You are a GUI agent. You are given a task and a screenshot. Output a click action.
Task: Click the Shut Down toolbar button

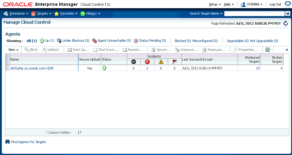[106, 50]
